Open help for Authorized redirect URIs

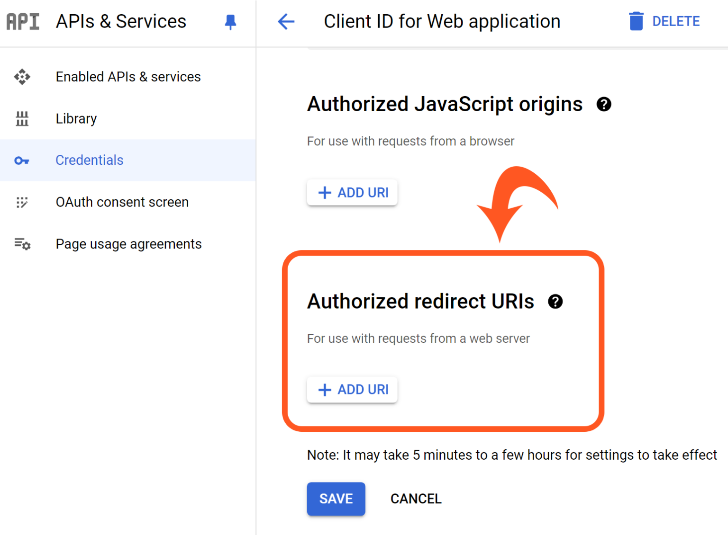click(555, 302)
